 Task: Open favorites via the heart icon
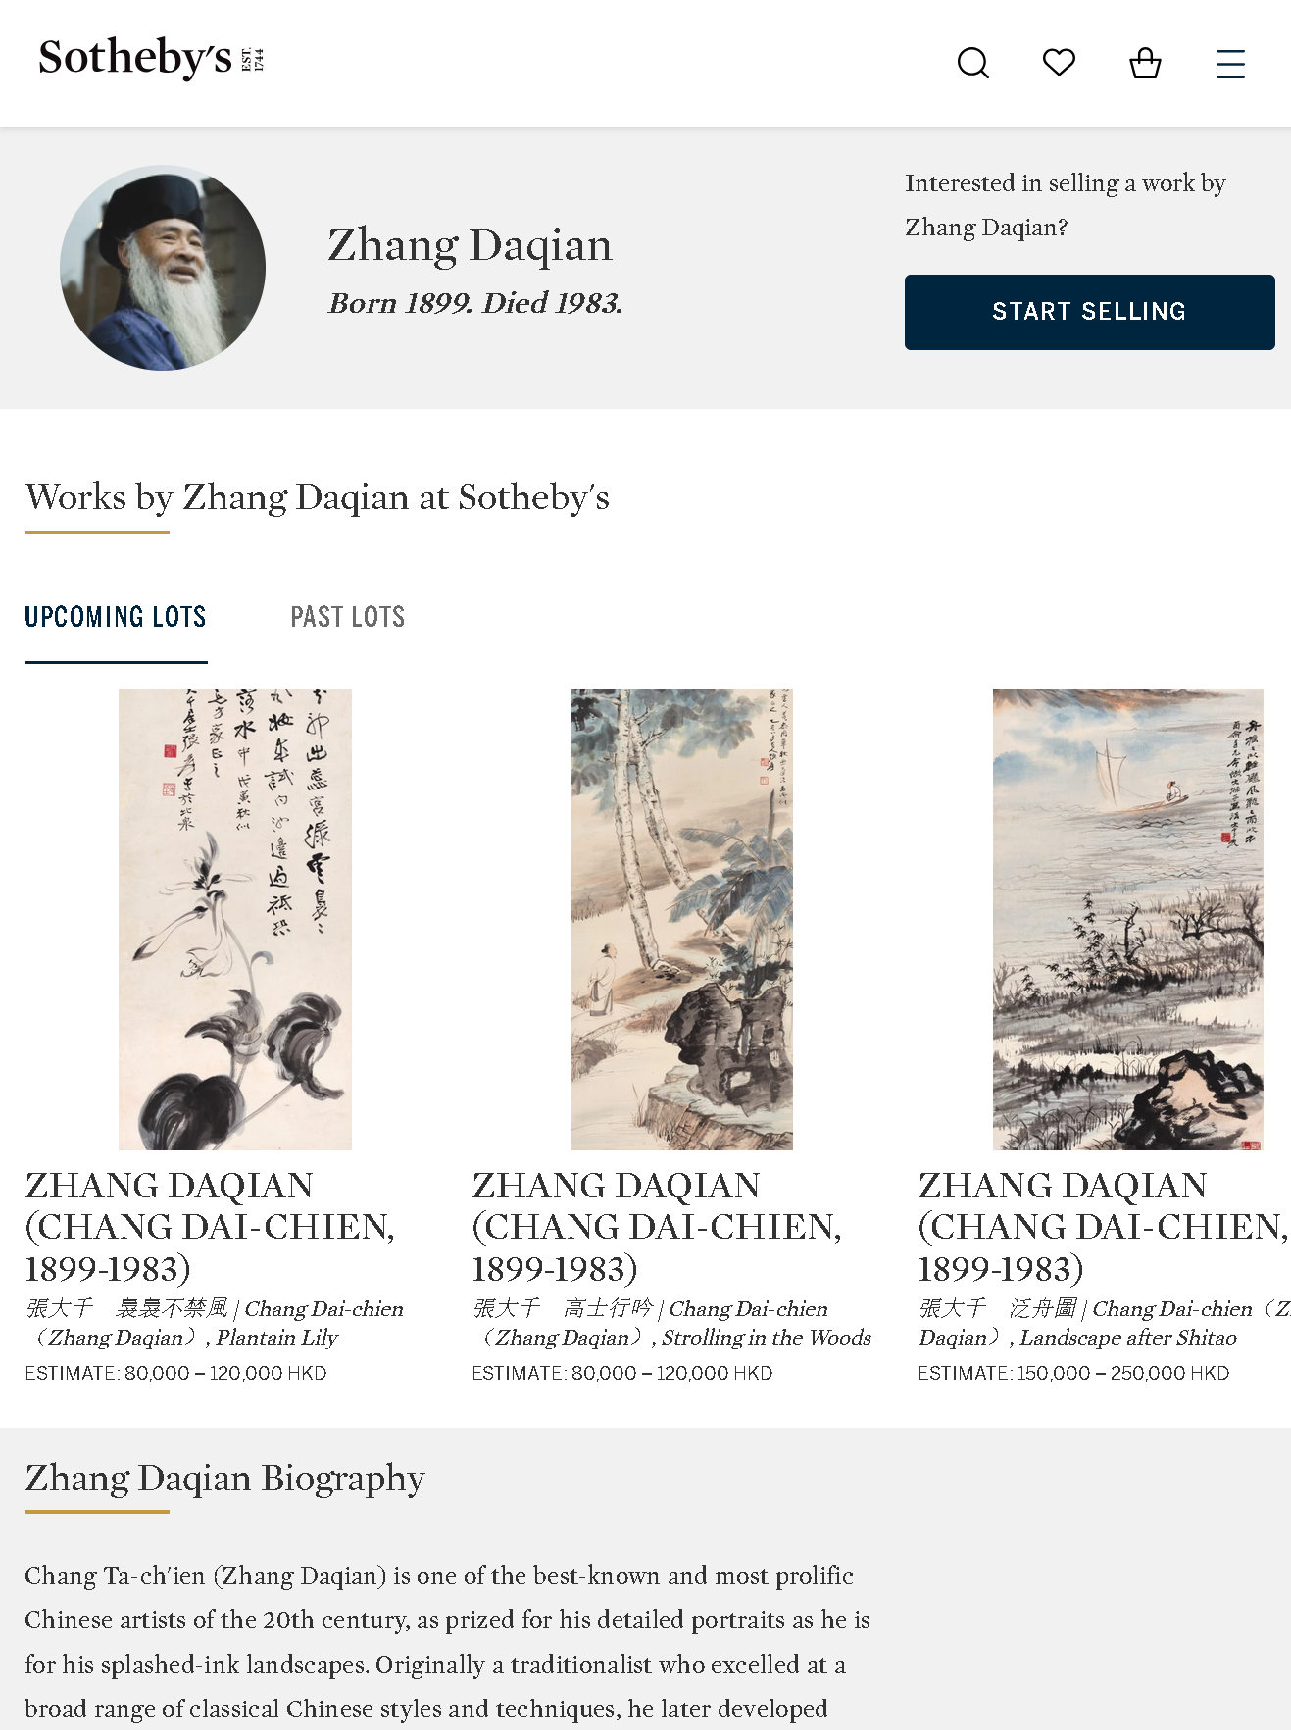(1059, 63)
